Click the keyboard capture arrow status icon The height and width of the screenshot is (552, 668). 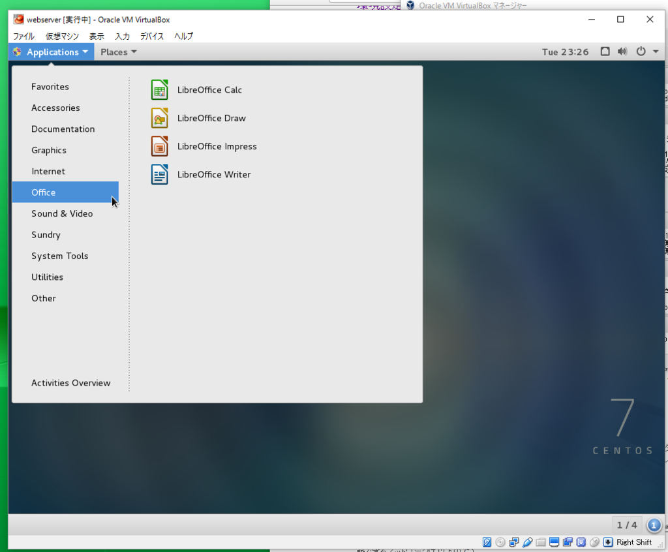tap(608, 542)
